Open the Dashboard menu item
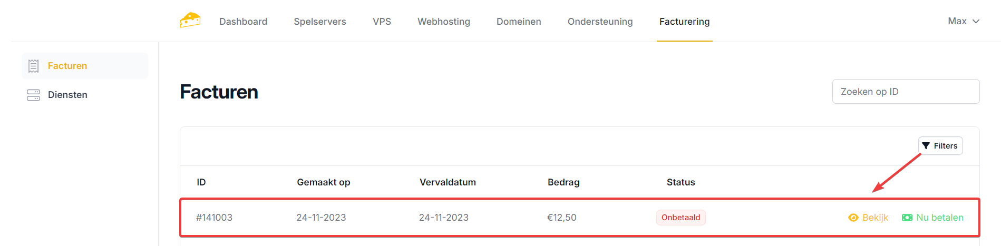Image resolution: width=1001 pixels, height=246 pixels. tap(243, 22)
